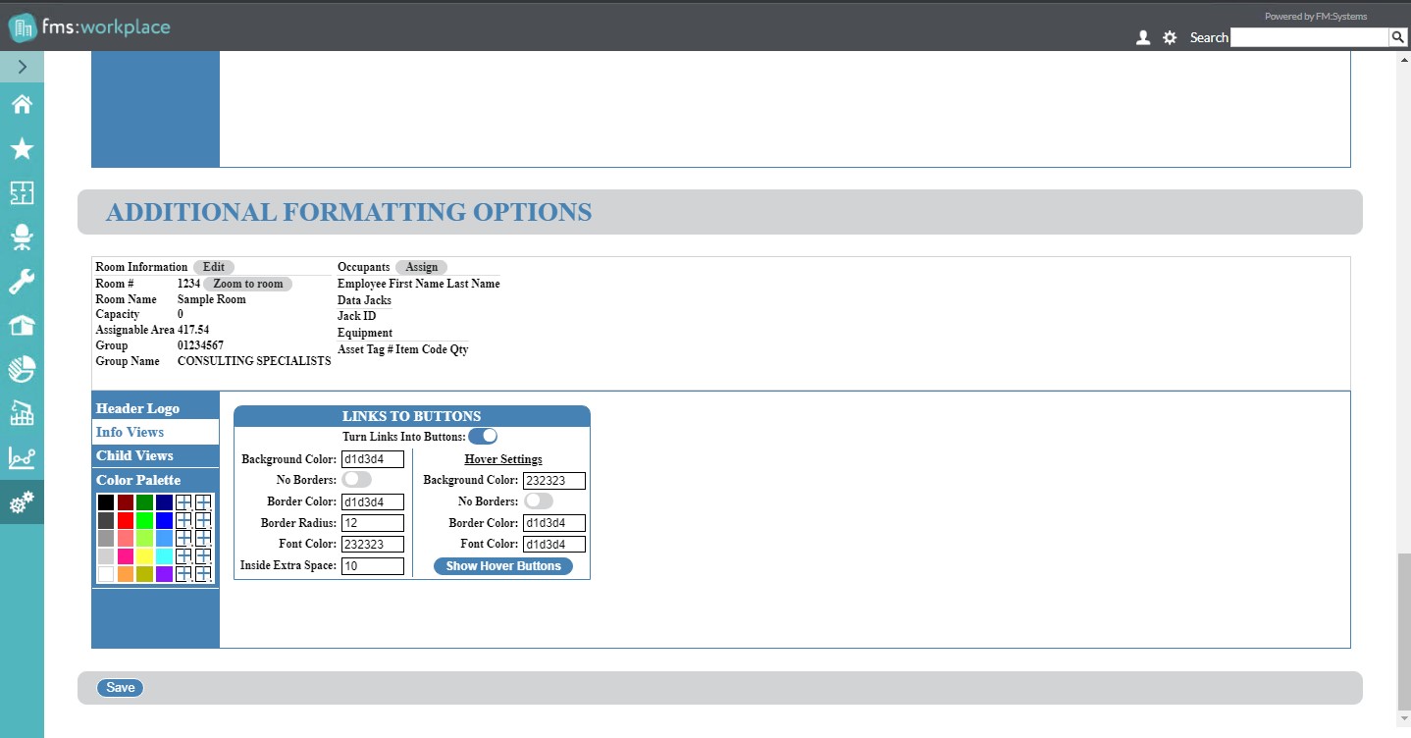Click the Favorites star icon

pos(22,148)
